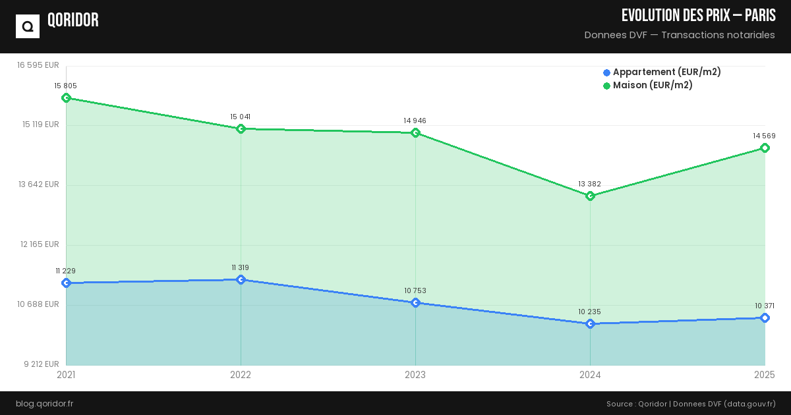Click the Appartement 2023 marker at 10 753

(x=415, y=302)
